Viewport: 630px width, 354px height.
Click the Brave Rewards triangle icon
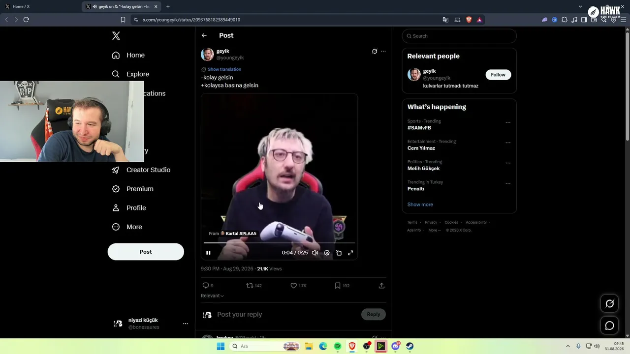tap(479, 20)
